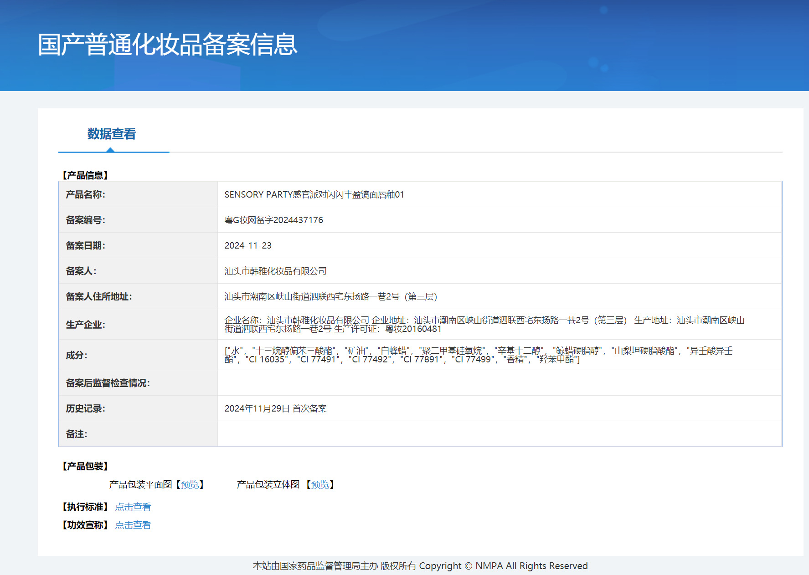Viewport: 809px width, 575px height.
Task: Open 点击查看 link for 执行标准
Action: (133, 507)
